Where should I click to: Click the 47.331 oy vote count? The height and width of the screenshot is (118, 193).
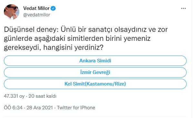tap(14, 96)
